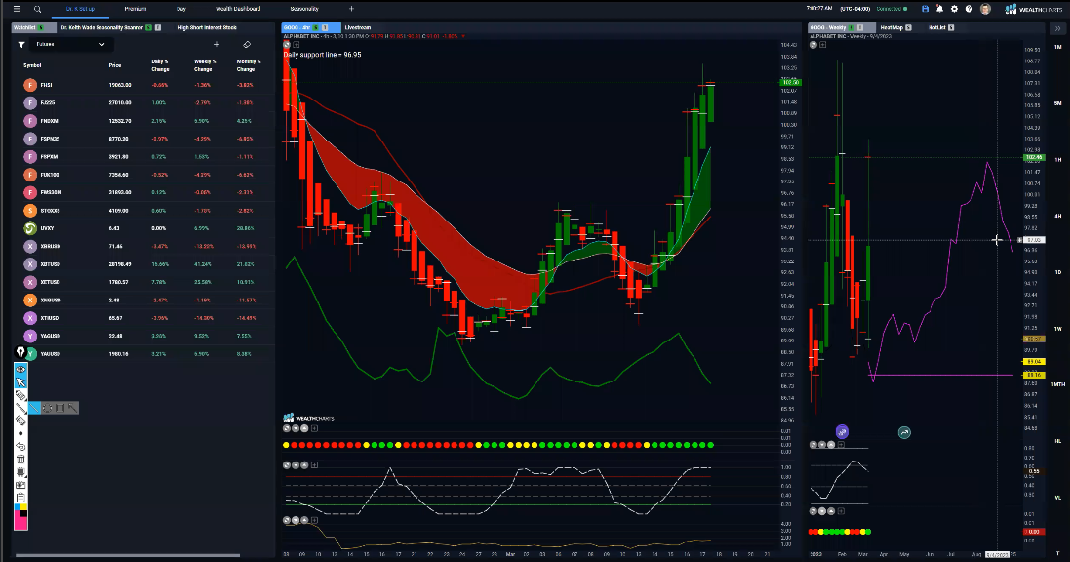This screenshot has width=1070, height=562.
Task: Click the trash clear annotations icon
Action: 20,459
